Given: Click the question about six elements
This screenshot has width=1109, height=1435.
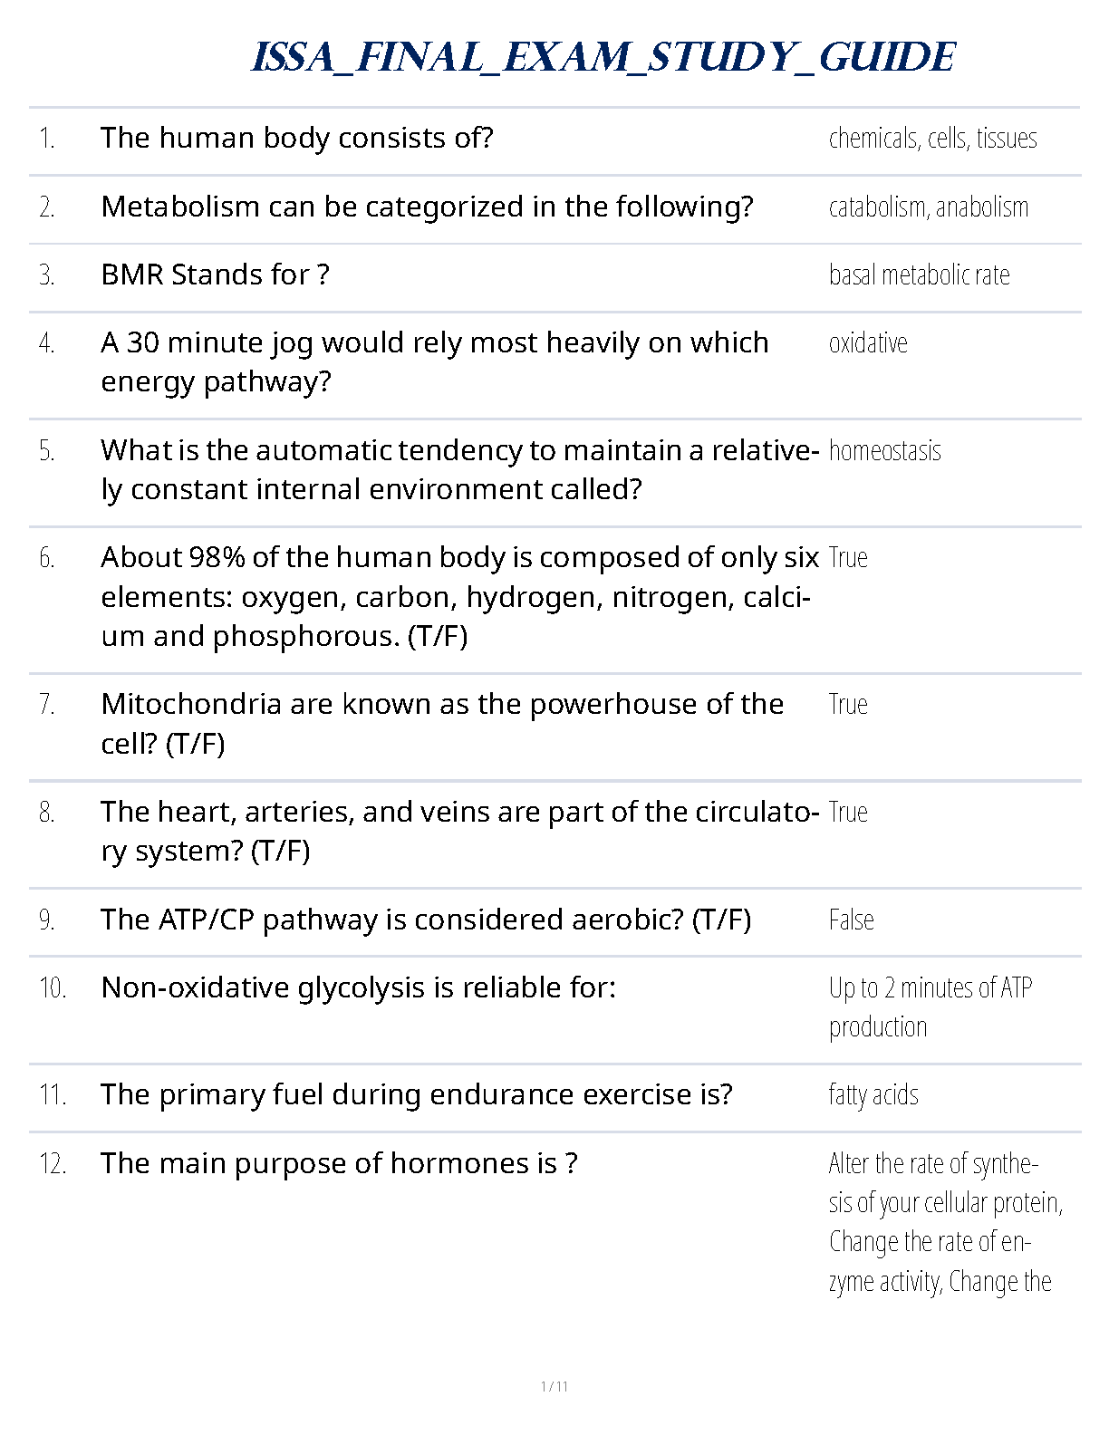Looking at the screenshot, I should click(459, 596).
